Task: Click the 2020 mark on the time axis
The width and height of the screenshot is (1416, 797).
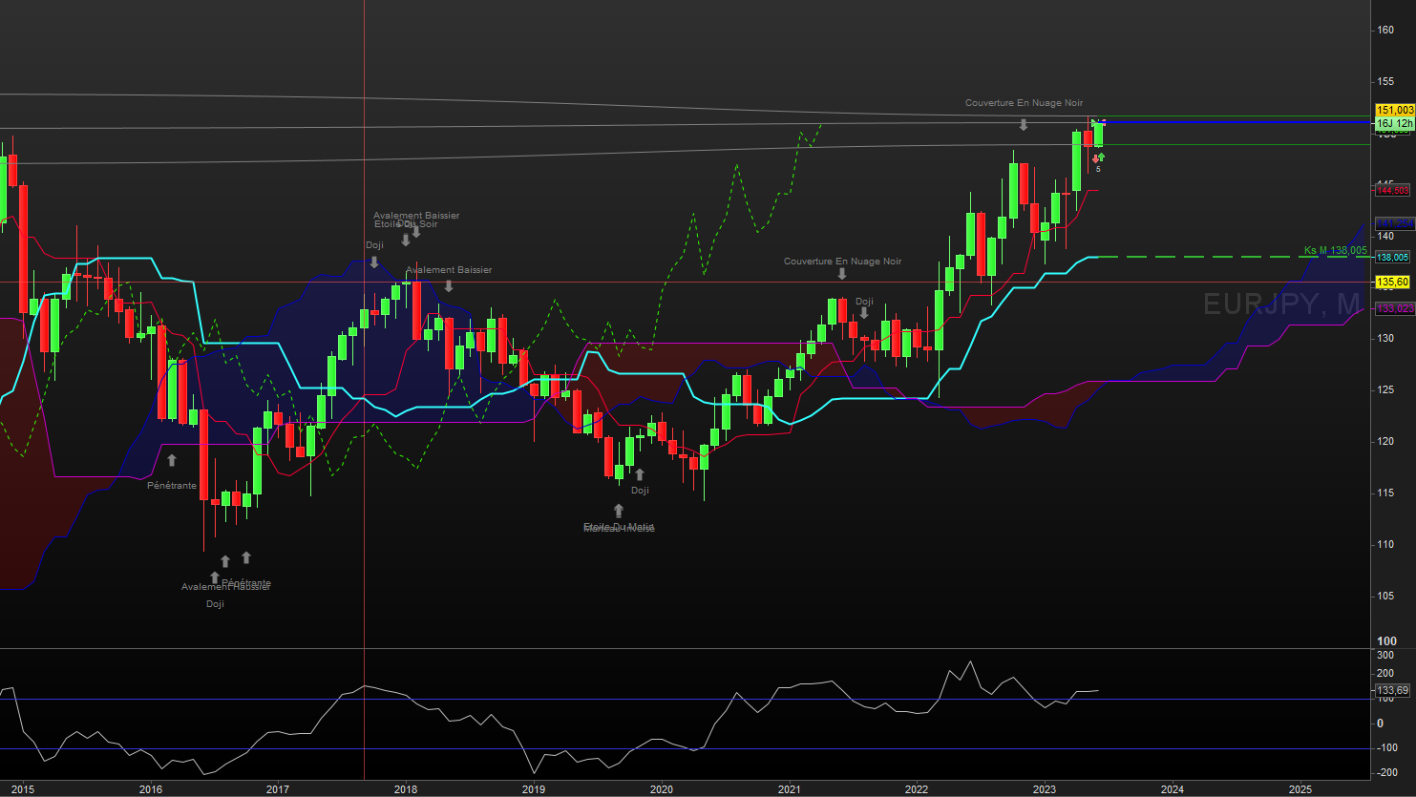Action: click(x=661, y=789)
